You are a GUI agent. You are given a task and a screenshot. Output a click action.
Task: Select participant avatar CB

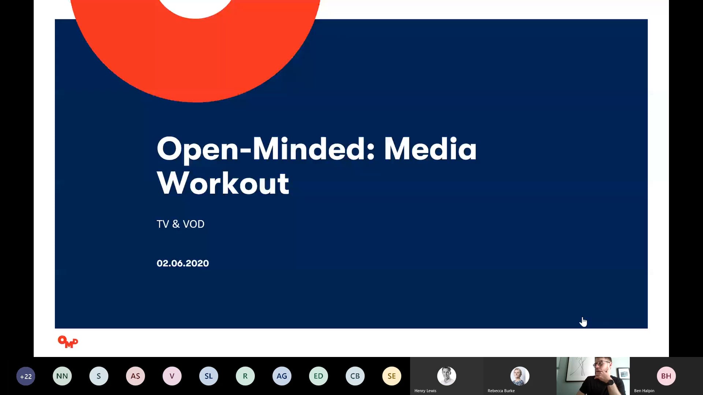coord(355,376)
